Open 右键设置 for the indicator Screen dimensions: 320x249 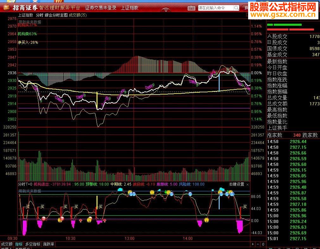pos(236,184)
